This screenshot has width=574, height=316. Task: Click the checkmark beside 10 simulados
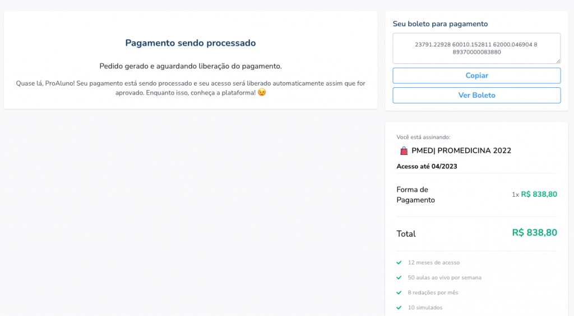(x=399, y=308)
